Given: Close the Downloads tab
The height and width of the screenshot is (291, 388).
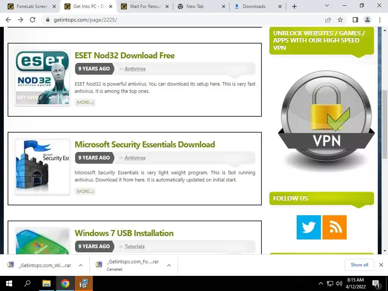Looking at the screenshot, I should coord(280,6).
